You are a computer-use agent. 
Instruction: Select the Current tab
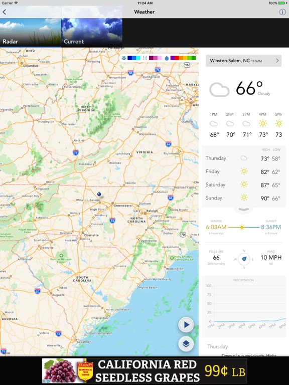(92, 32)
